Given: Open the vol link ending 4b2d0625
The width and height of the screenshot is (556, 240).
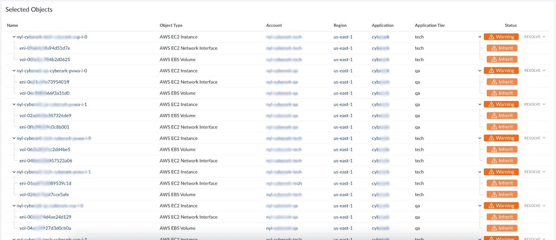Looking at the screenshot, I should (x=45, y=60).
